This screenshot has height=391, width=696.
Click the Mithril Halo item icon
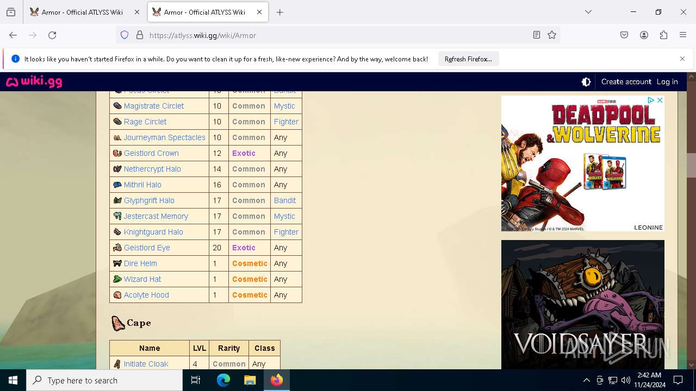pos(117,185)
